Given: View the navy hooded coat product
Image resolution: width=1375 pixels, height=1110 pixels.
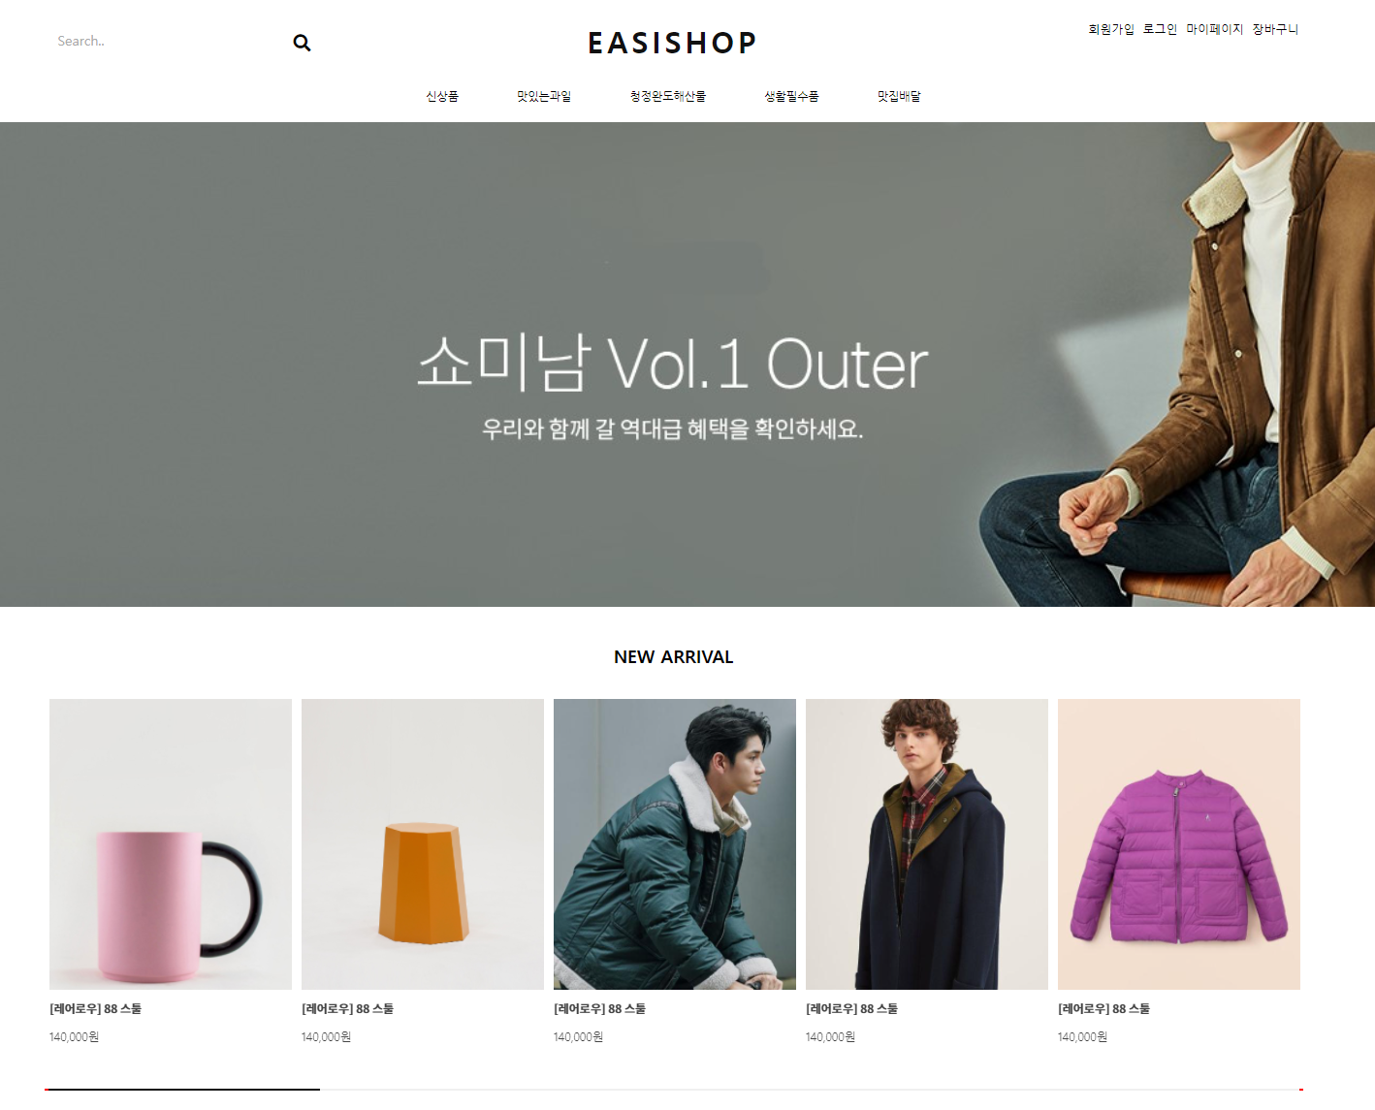Looking at the screenshot, I should tap(927, 844).
